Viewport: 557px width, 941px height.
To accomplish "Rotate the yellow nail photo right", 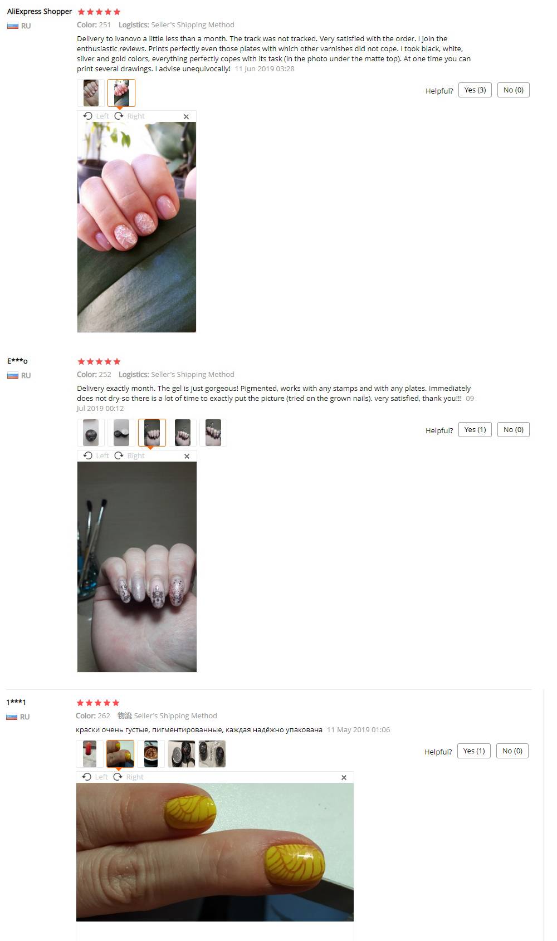I will pyautogui.click(x=128, y=777).
